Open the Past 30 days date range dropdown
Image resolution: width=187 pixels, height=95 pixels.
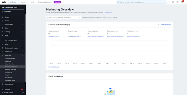[x=64, y=18]
